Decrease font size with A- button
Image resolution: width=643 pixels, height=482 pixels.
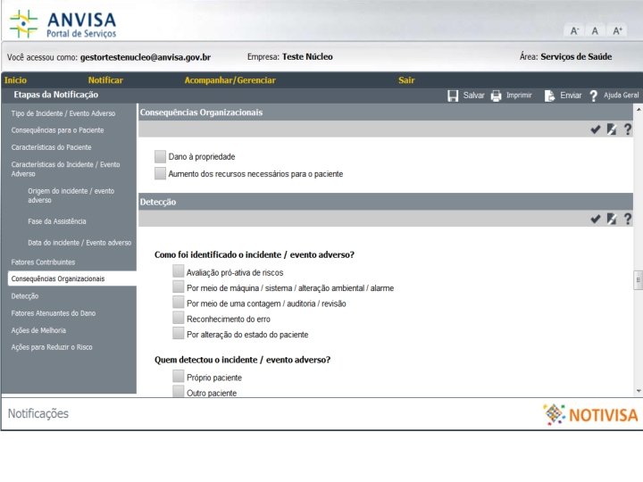click(x=574, y=30)
